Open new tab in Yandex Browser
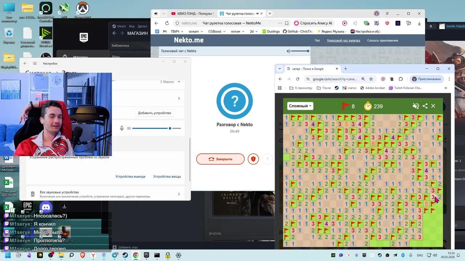465x261 pixels. point(270,13)
